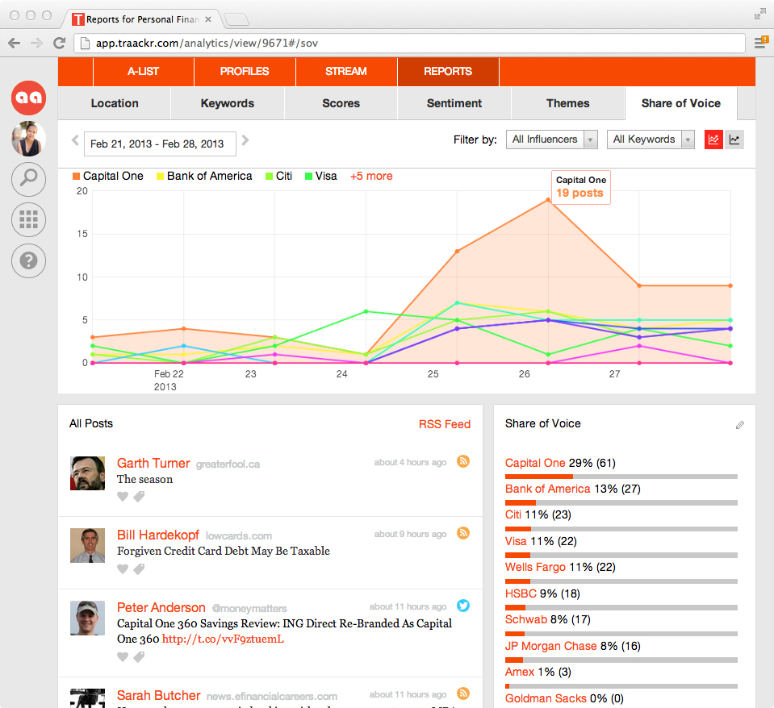Open the apps grid icon in the sidebar
The height and width of the screenshot is (708, 774).
[28, 219]
